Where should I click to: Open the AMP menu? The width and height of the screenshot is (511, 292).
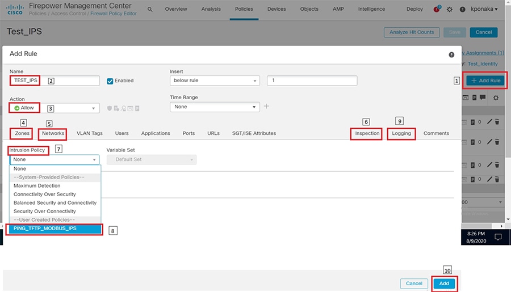click(x=338, y=9)
